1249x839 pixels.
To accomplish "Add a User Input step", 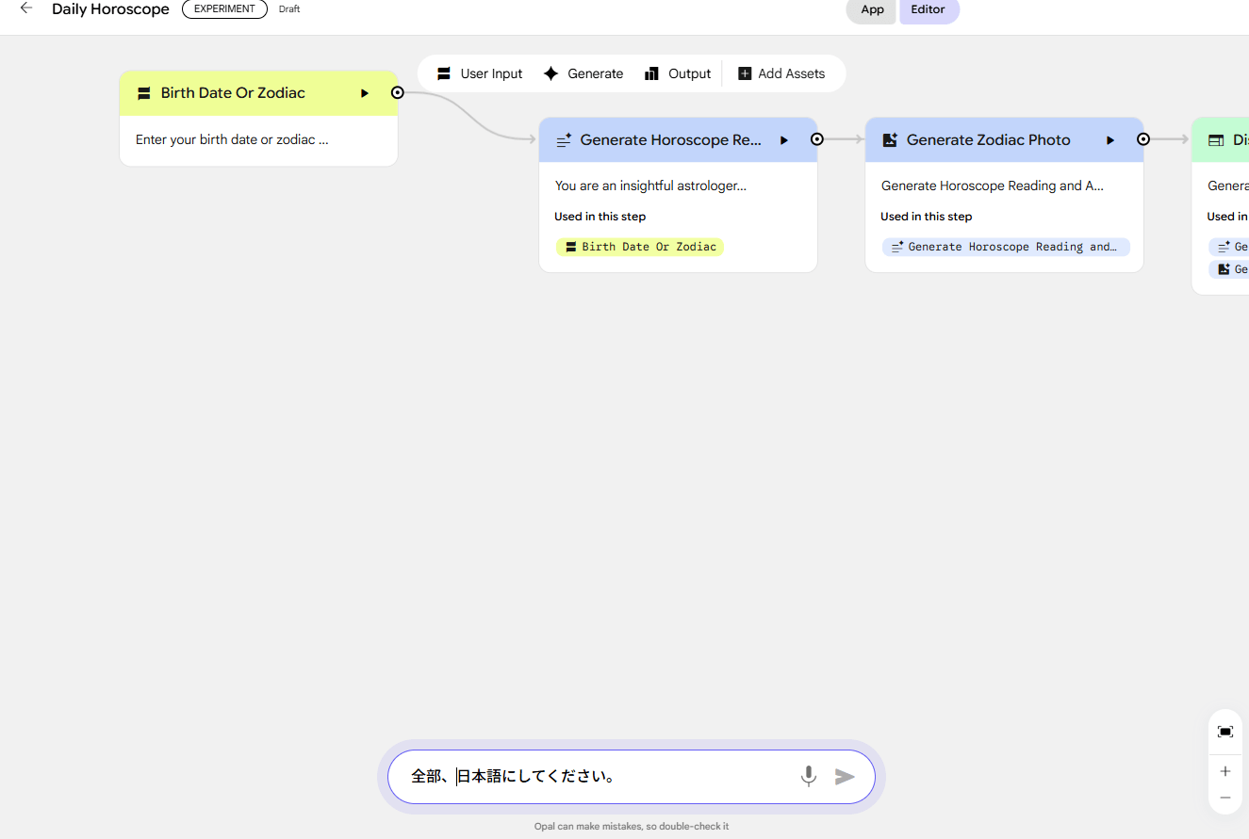I will click(x=480, y=73).
